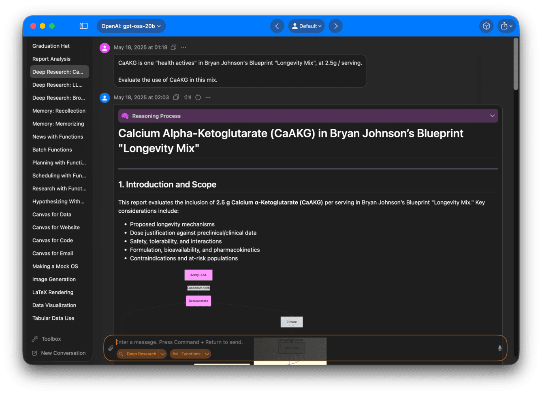Click the 'May 18, 2025 at 01:18' timestamp
This screenshot has height=395, width=542.
tap(141, 47)
